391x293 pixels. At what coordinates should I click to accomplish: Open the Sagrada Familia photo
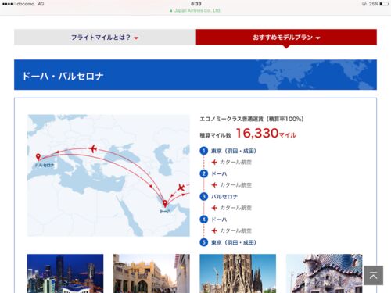pos(238,273)
